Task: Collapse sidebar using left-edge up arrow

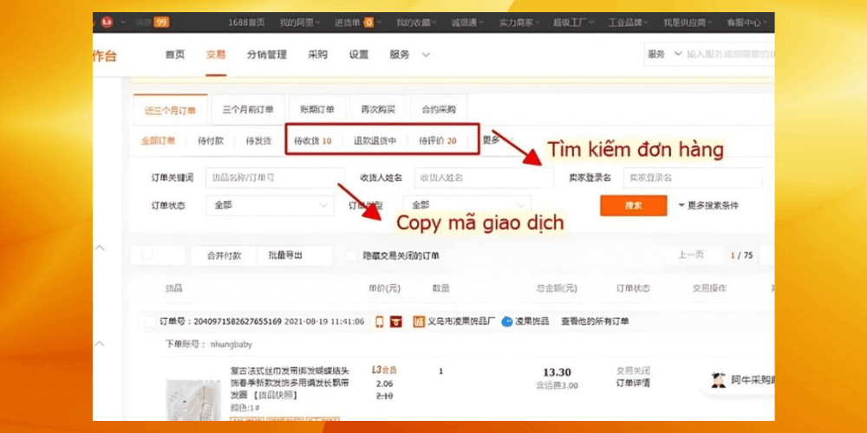Action: (x=100, y=249)
